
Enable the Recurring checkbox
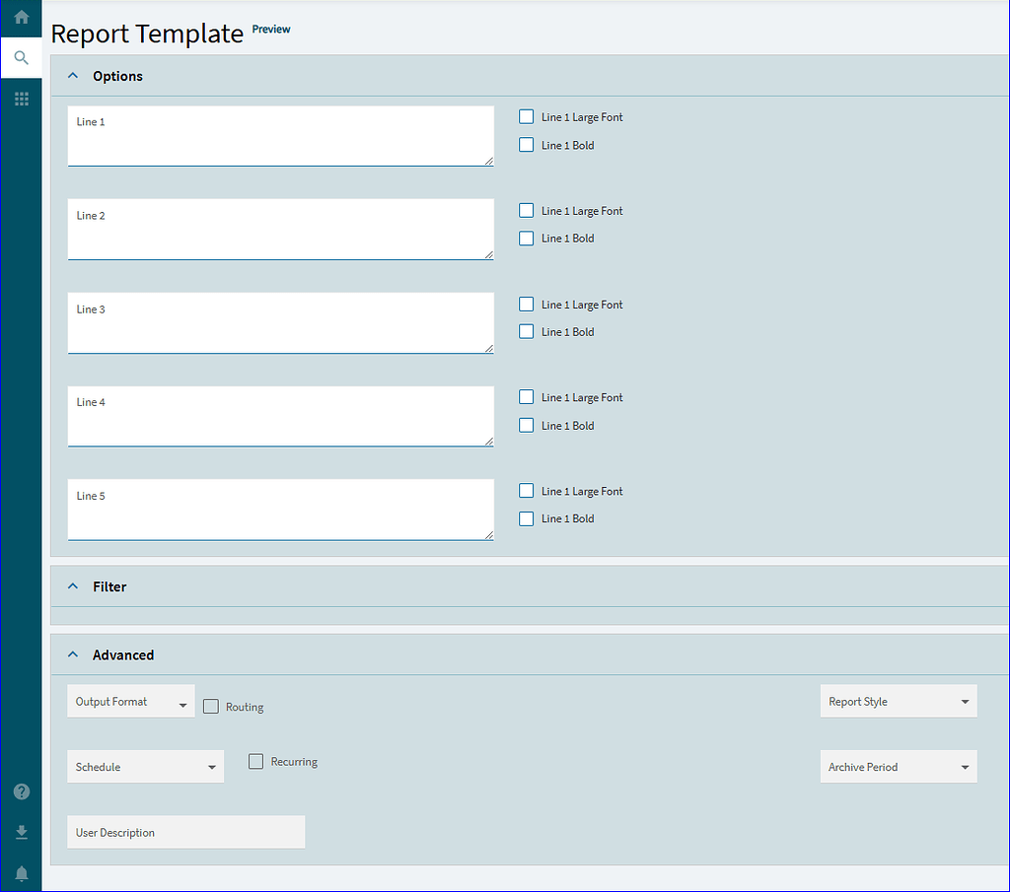click(255, 761)
